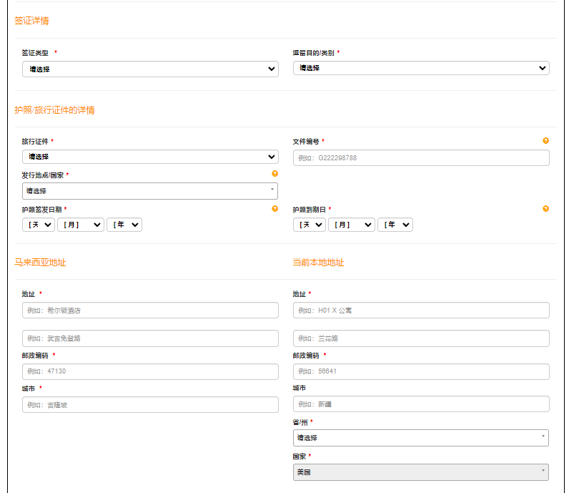The width and height of the screenshot is (574, 493).
Task: Click the local address field showing 兰花路
Action: coord(421,338)
